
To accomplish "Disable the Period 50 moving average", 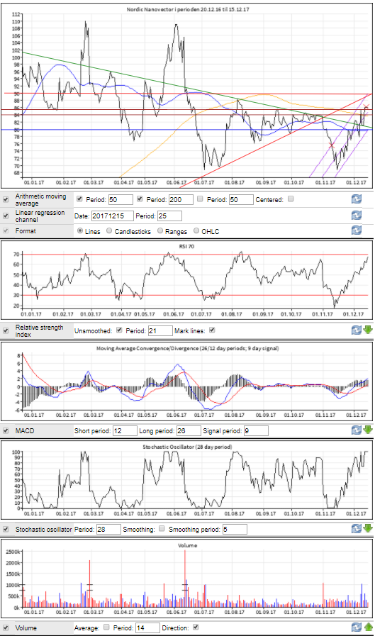I will [79, 199].
